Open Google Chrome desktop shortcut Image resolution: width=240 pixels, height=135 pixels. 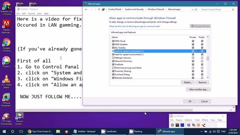coord(6,45)
